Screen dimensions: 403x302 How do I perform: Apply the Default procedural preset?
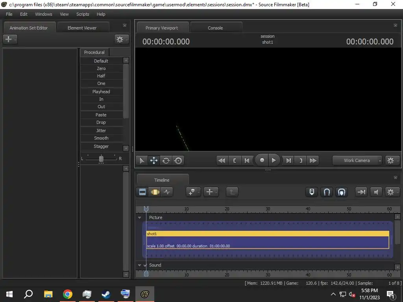coord(101,61)
